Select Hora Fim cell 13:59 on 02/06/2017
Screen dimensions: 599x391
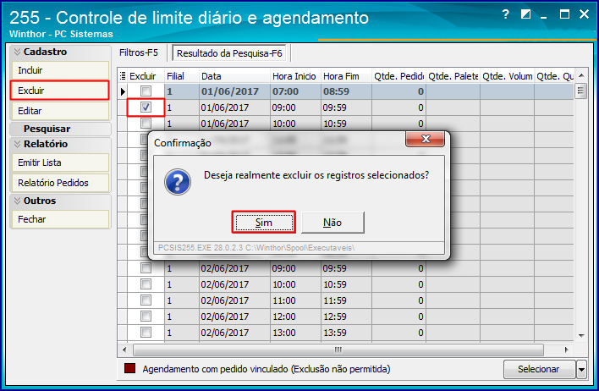tap(346, 333)
